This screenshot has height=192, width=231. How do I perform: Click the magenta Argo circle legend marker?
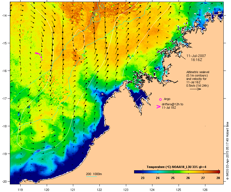pos(160,99)
